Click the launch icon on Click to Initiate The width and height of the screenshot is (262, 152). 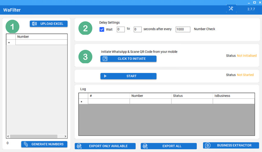point(105,59)
